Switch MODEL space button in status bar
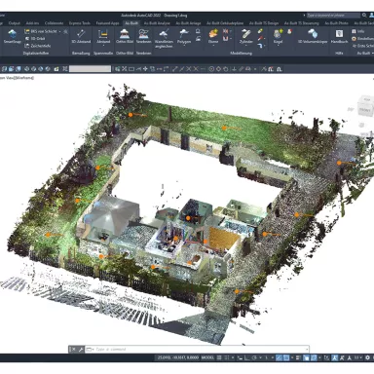 click(207, 357)
